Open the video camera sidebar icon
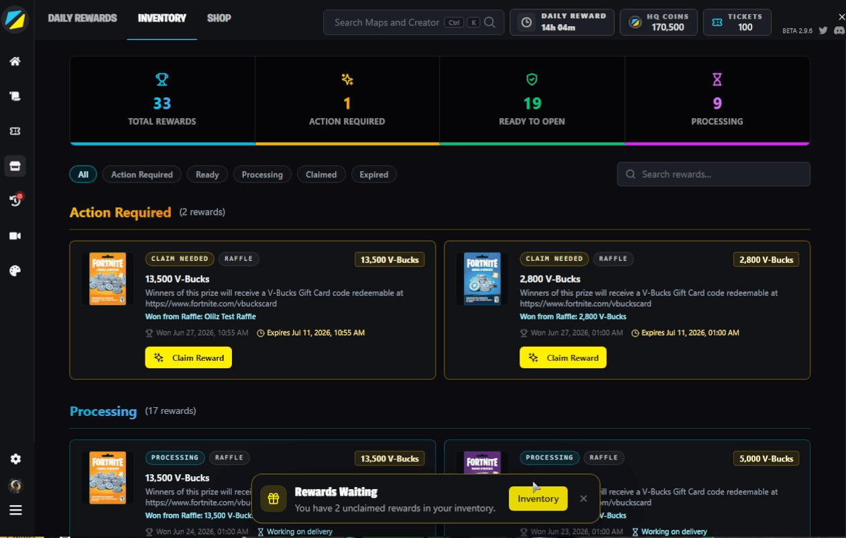The height and width of the screenshot is (538, 846). [15, 235]
